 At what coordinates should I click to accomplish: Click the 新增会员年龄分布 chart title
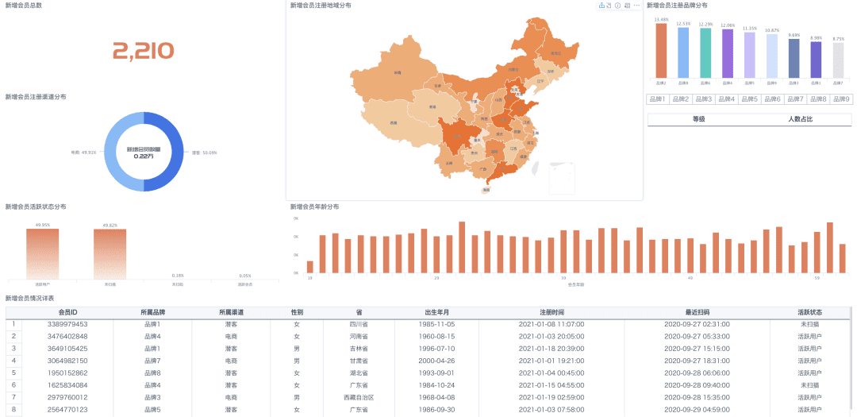pyautogui.click(x=315, y=207)
